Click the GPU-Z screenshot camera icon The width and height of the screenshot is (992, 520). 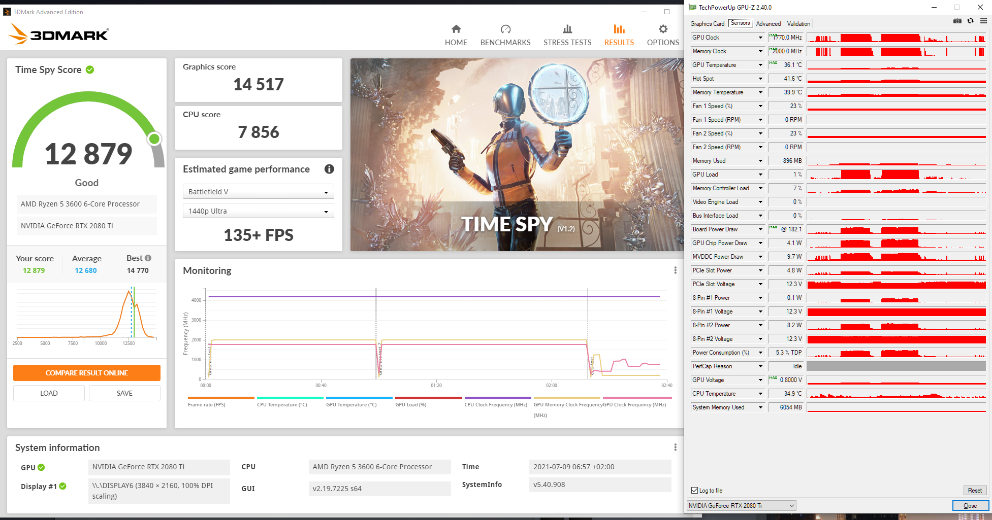pyautogui.click(x=957, y=21)
